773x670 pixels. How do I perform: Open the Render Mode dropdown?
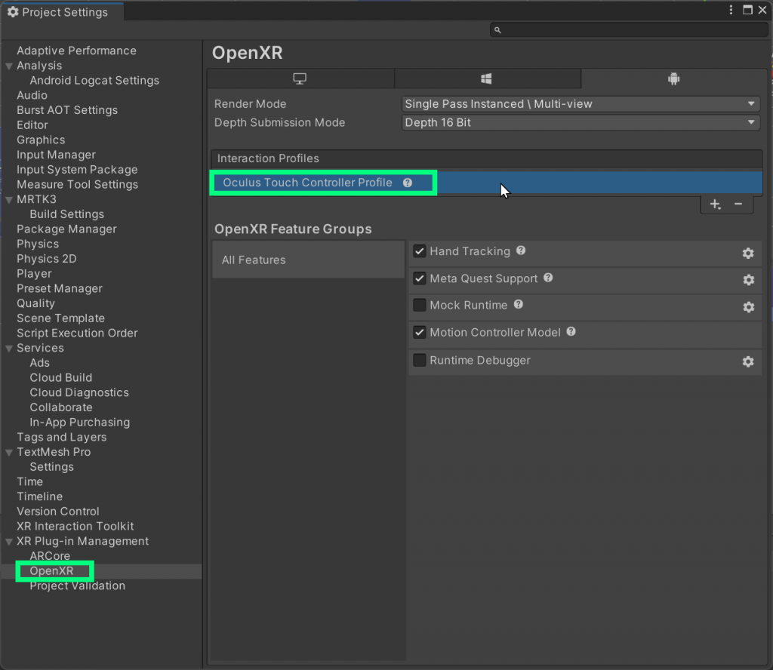pyautogui.click(x=580, y=103)
